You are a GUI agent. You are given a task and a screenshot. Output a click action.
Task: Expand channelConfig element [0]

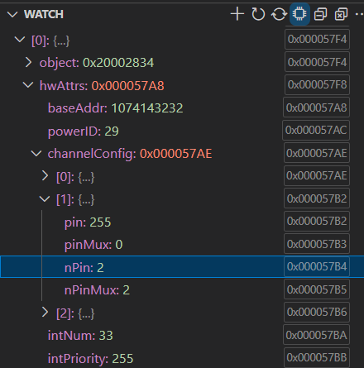click(45, 175)
